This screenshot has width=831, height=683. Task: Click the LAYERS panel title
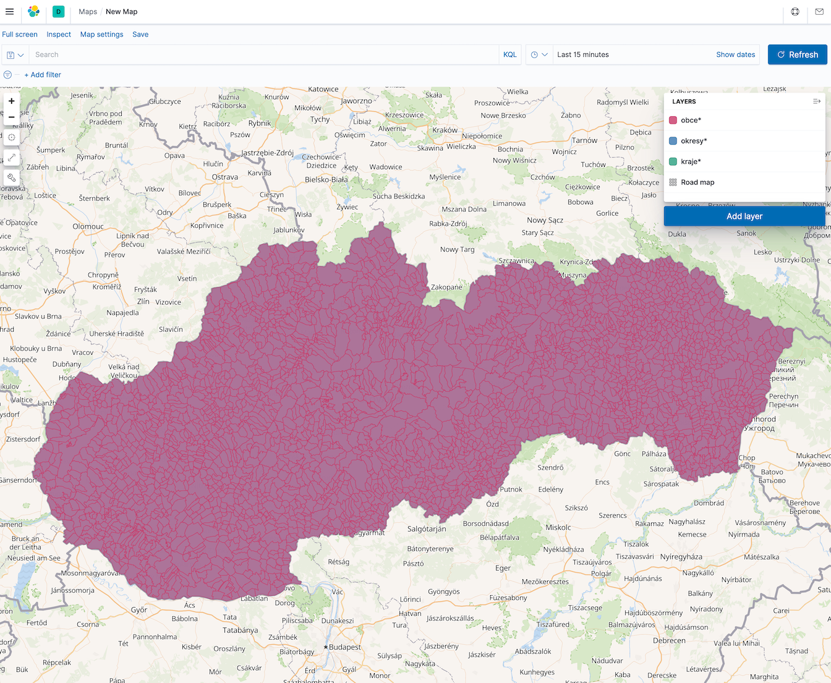click(684, 101)
